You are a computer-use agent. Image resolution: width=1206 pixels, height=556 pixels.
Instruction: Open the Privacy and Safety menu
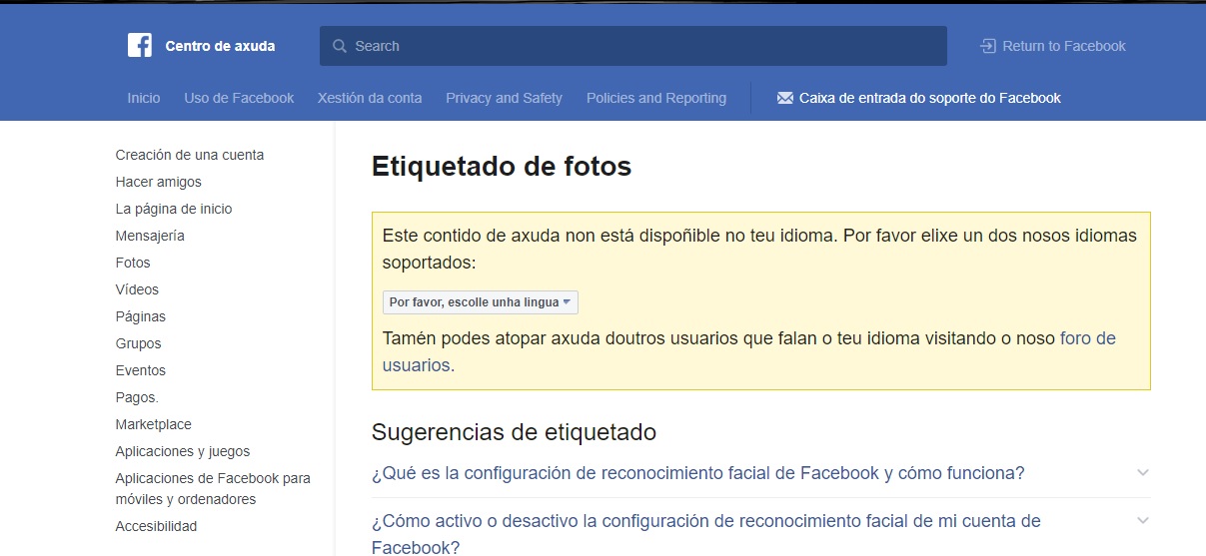pos(504,98)
